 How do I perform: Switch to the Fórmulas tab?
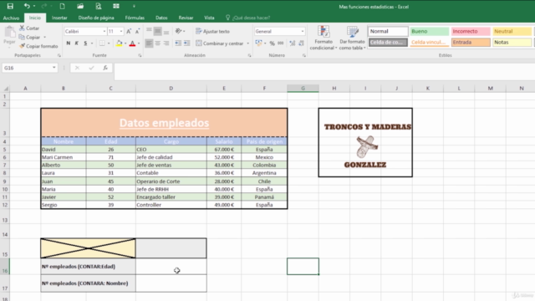(135, 18)
